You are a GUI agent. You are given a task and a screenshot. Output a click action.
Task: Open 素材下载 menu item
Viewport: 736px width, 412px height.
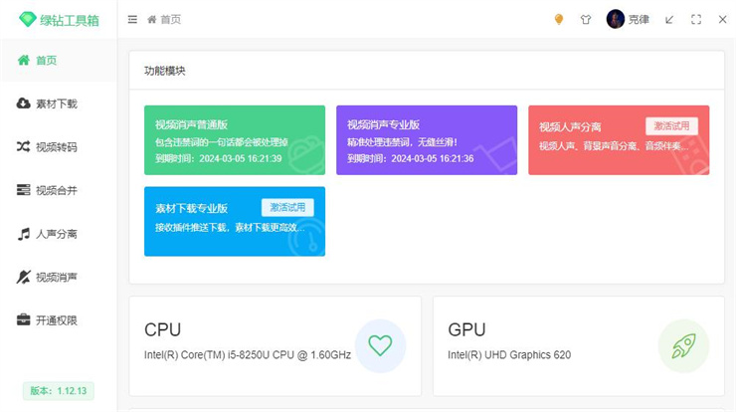click(x=59, y=103)
